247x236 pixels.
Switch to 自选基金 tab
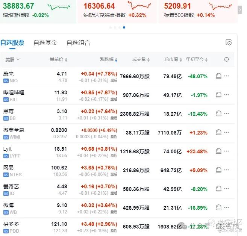tap(45, 43)
